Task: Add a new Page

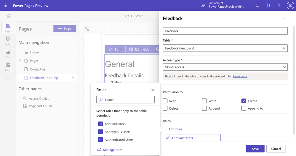Action: 65,29
